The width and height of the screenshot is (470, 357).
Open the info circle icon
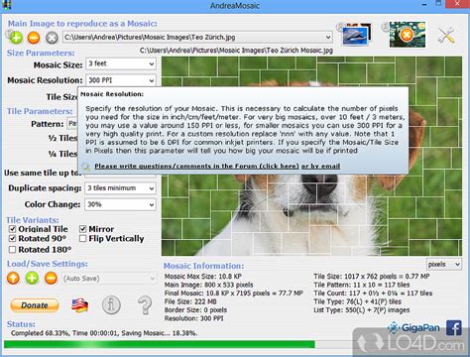111,304
